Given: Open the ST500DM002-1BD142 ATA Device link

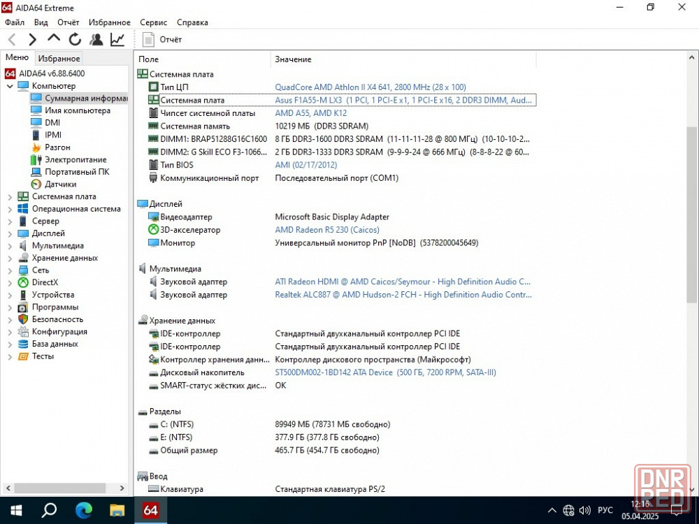Looking at the screenshot, I should pos(385,372).
